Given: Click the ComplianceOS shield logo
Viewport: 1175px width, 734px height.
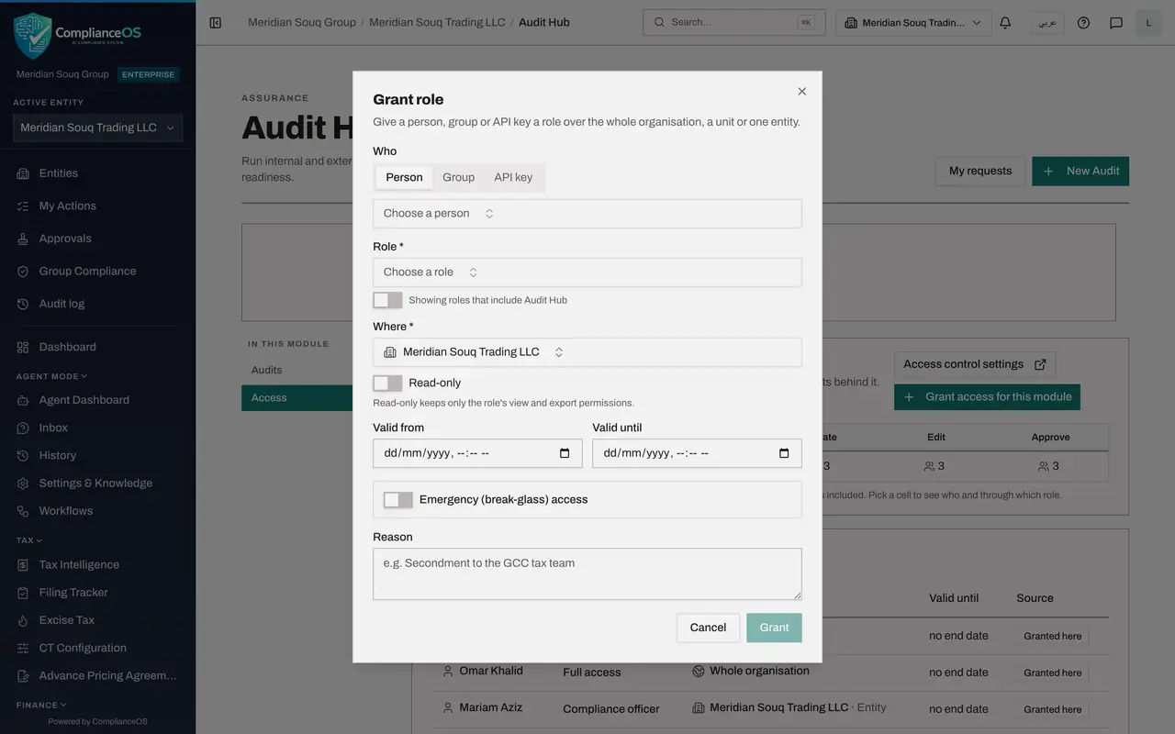Looking at the screenshot, I should pos(33,36).
